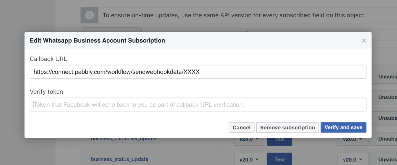The width and height of the screenshot is (397, 165).
Task: Click Test button in business_status_update row
Action: click(280, 159)
